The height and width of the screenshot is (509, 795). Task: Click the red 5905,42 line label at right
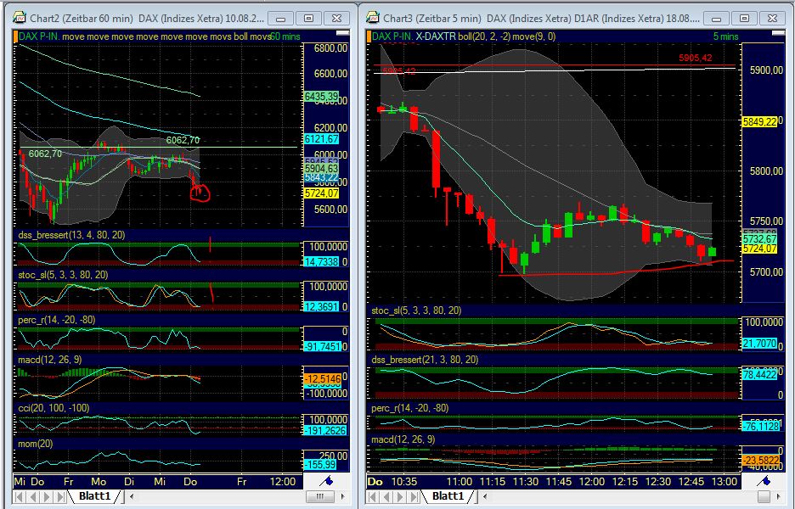(695, 58)
